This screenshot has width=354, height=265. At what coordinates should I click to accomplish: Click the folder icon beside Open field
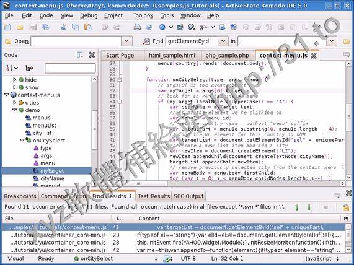(8, 41)
